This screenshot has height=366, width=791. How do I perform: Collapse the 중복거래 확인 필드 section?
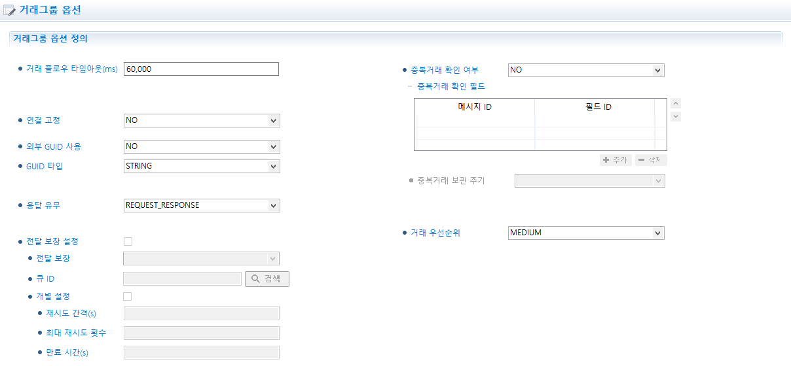pos(410,86)
